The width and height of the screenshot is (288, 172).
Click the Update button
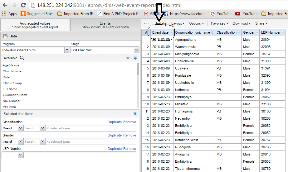click(x=160, y=23)
